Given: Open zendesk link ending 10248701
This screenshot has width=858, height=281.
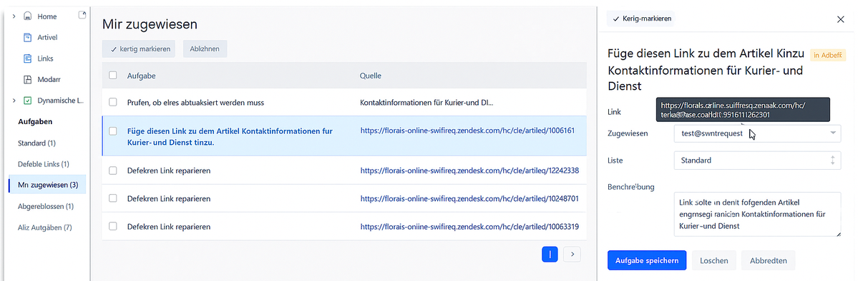Looking at the screenshot, I should click(469, 198).
